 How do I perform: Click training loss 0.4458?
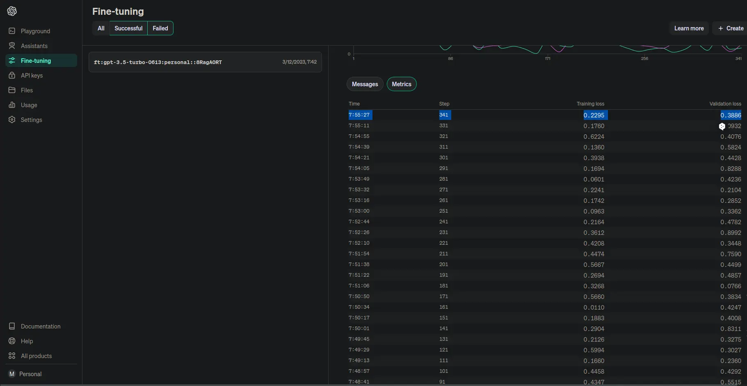coord(594,372)
